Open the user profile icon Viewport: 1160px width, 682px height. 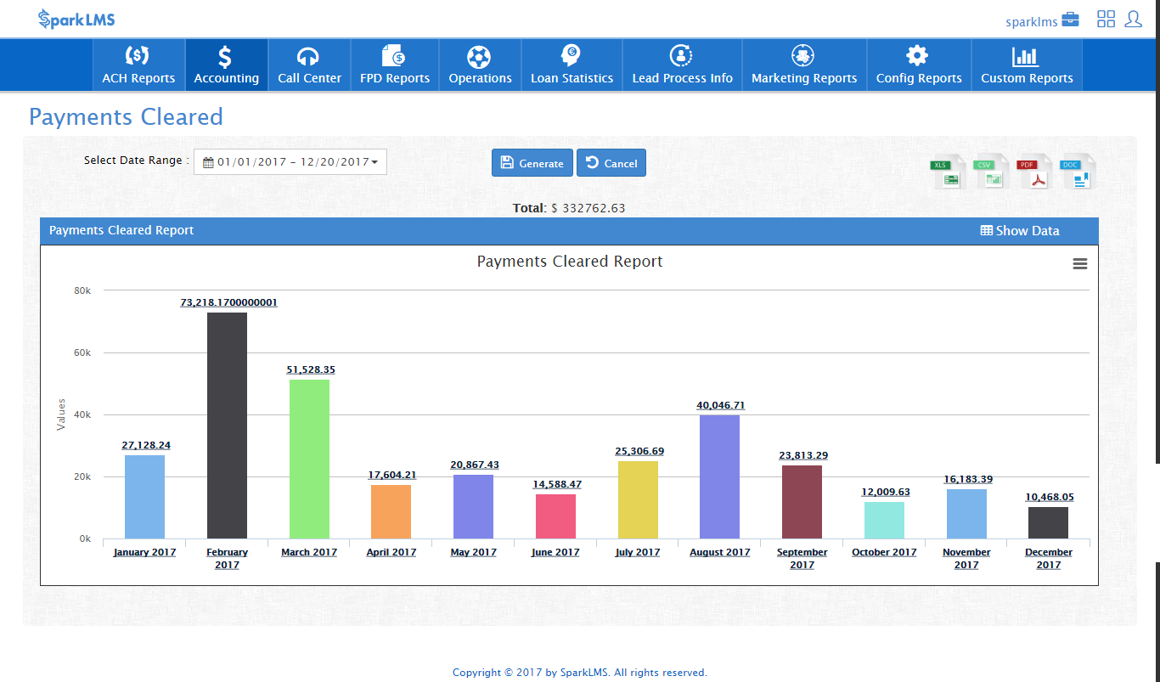tap(1133, 19)
